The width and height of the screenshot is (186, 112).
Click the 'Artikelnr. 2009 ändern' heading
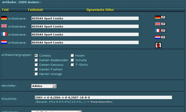pyautogui.click(x=22, y=2)
